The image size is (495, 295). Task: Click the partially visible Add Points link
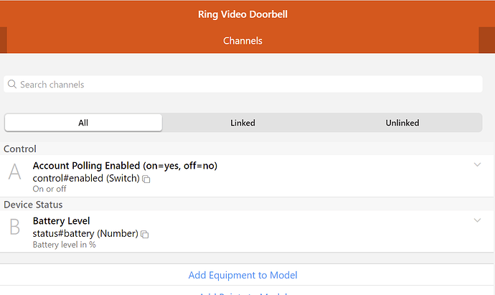242,293
